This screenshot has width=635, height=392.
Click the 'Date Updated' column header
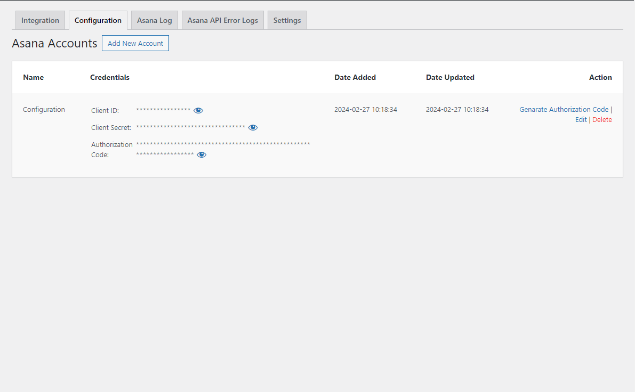click(x=450, y=77)
